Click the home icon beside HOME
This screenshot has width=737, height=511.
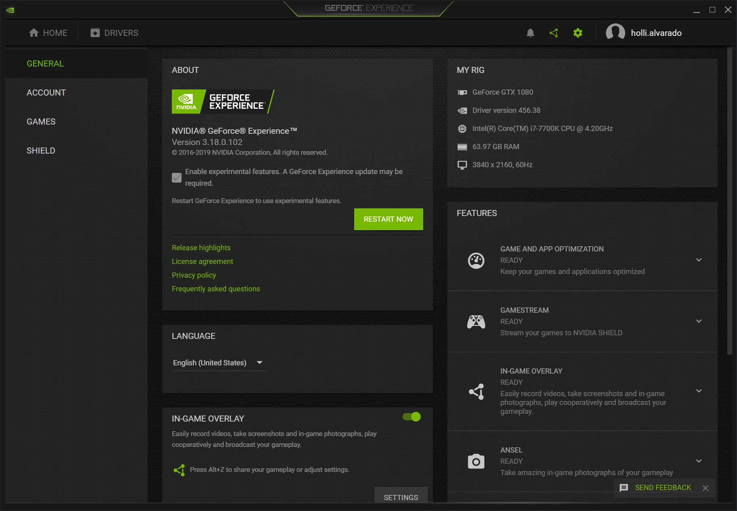pyautogui.click(x=34, y=33)
